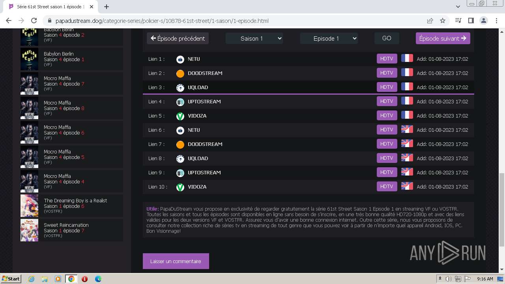
Task: Open the VIDOZA link in Lien 10
Action: (x=197, y=187)
